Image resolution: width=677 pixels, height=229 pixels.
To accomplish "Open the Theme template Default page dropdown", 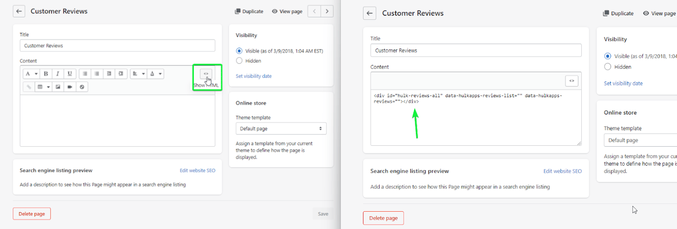I will point(281,129).
